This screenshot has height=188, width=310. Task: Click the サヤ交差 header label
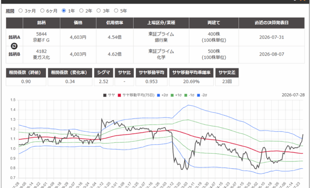pyautogui.click(x=227, y=72)
